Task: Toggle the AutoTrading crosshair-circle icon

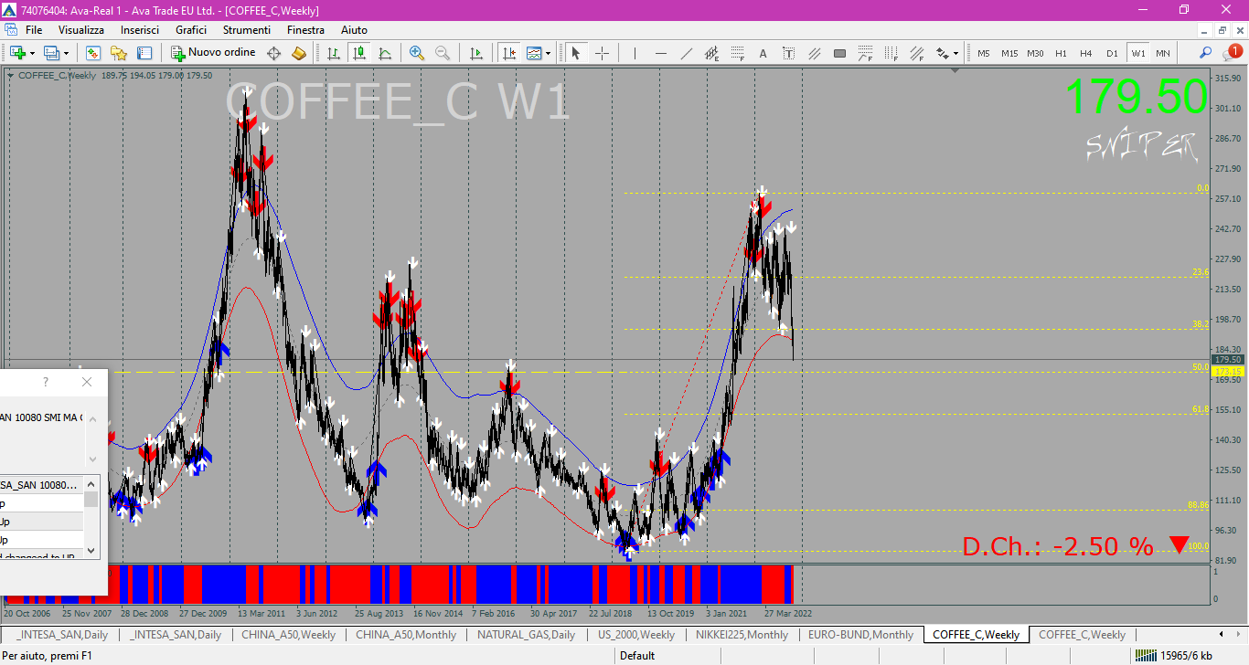Action: point(273,53)
